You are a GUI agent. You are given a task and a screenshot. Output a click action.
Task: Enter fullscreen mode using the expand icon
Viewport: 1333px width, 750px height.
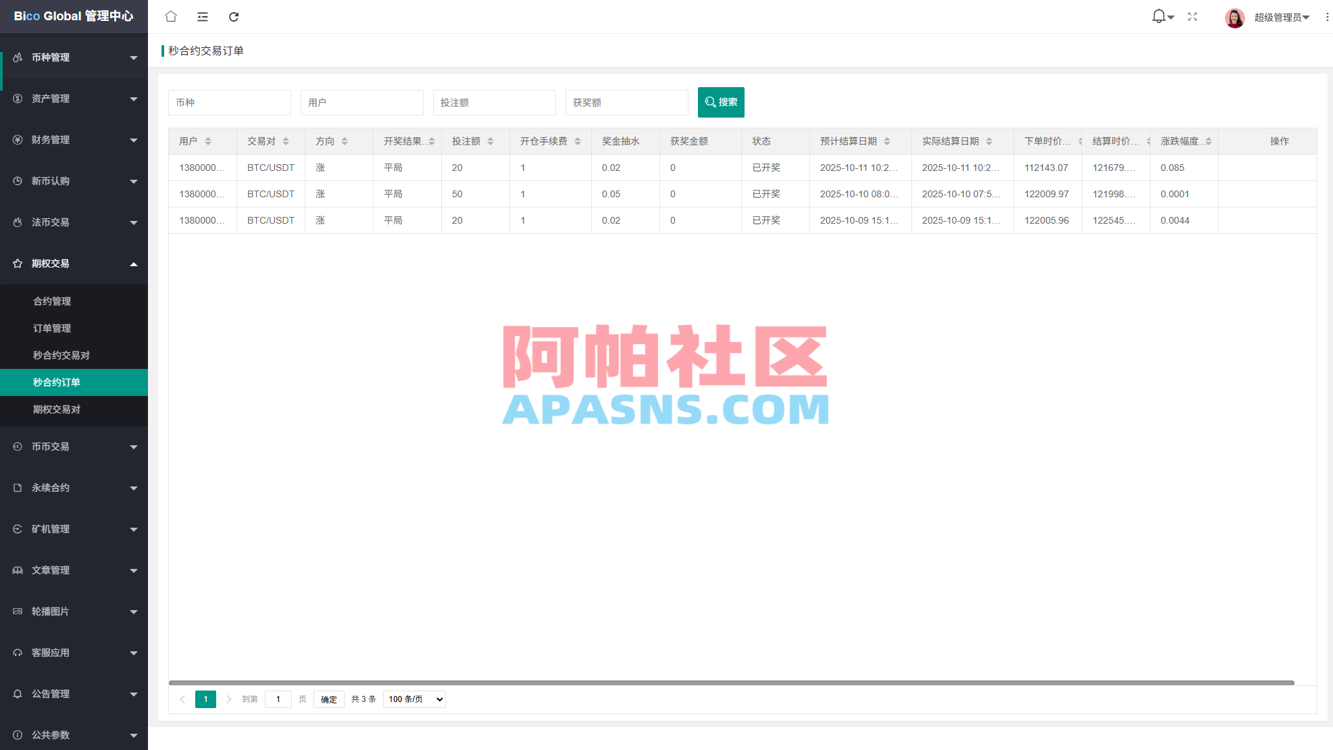[1192, 16]
